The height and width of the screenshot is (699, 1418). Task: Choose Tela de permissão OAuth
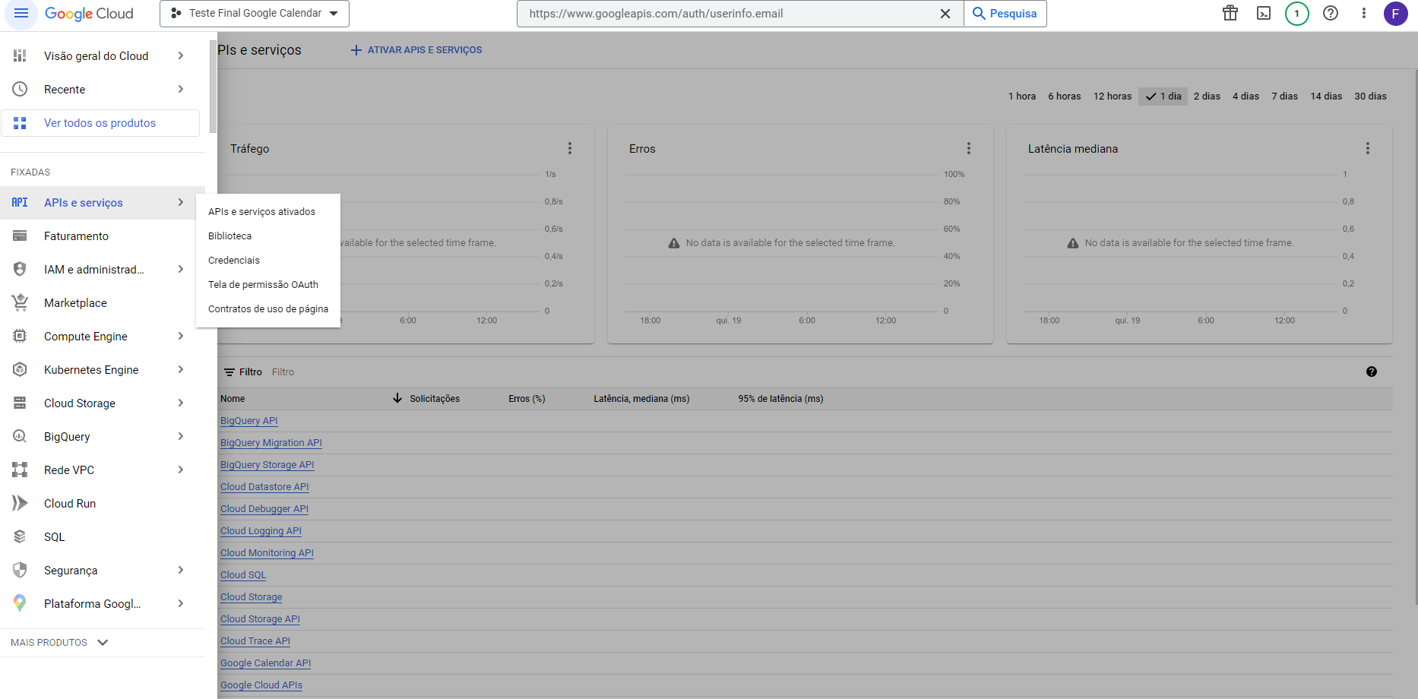(x=263, y=285)
